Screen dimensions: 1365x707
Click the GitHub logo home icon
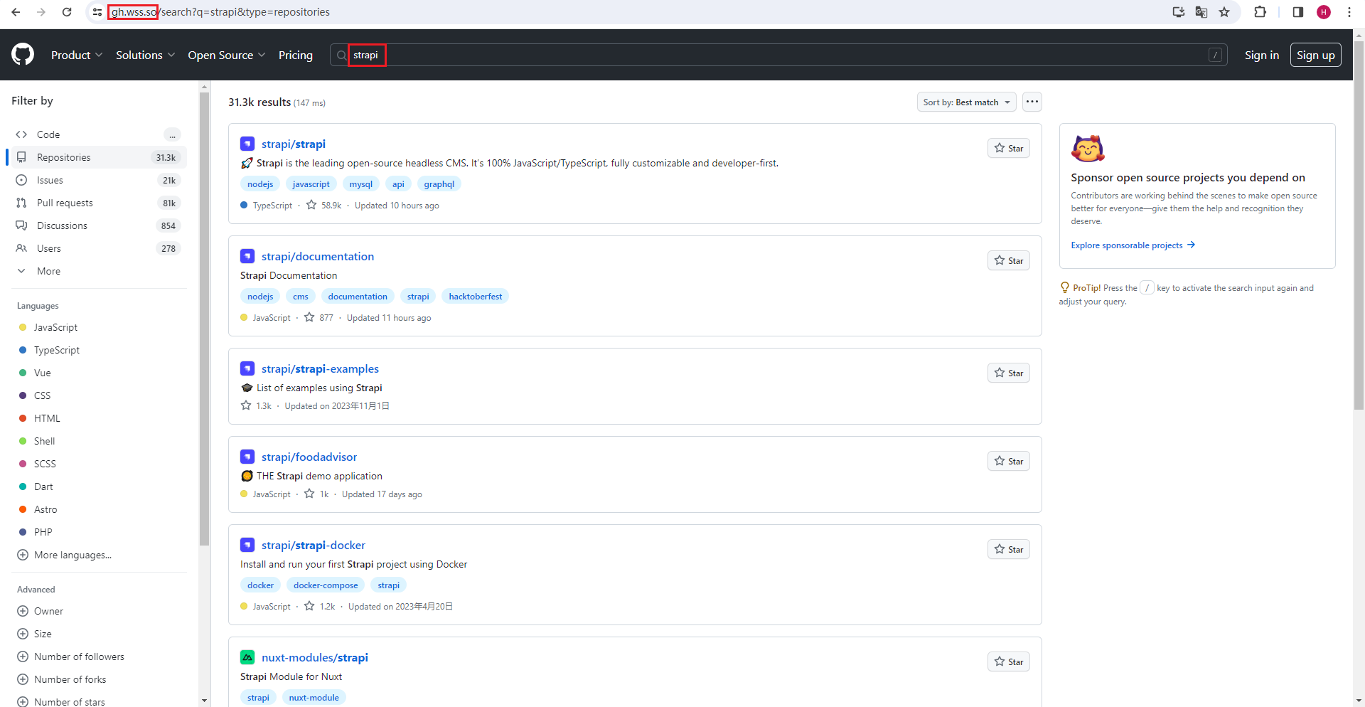23,55
